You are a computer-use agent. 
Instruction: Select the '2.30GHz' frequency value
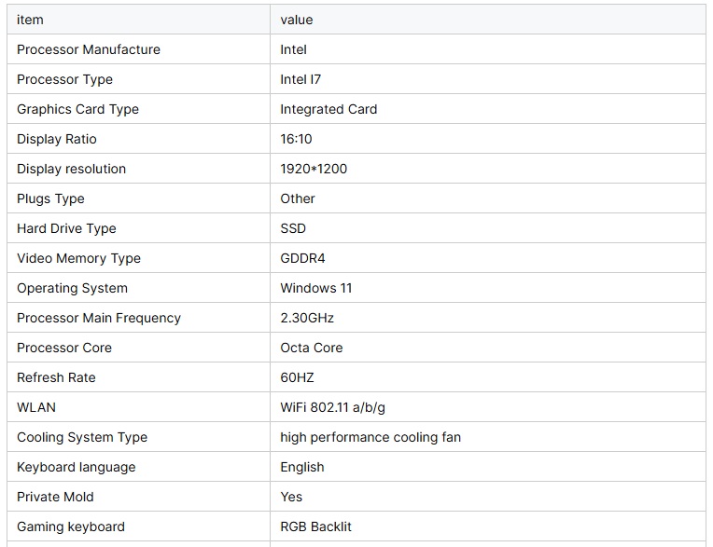pos(307,318)
